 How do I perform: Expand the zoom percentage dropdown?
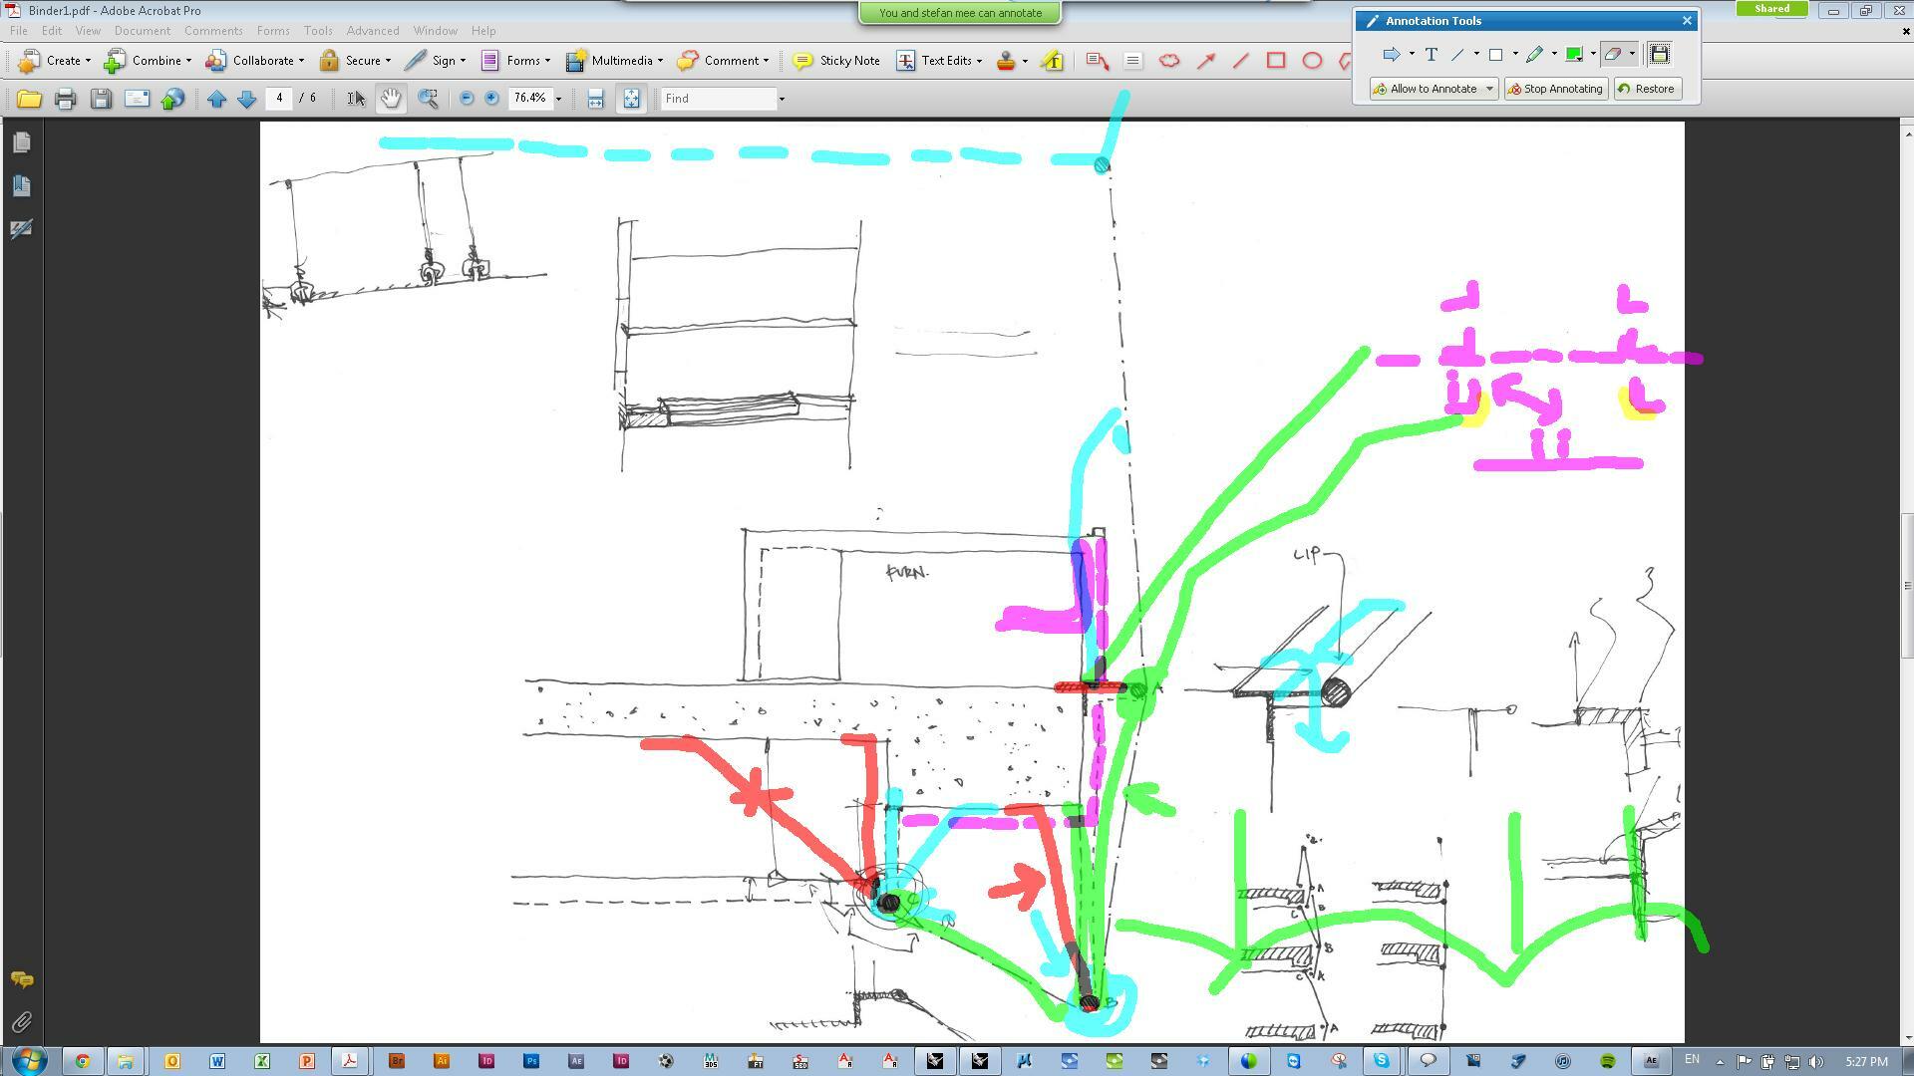point(558,99)
